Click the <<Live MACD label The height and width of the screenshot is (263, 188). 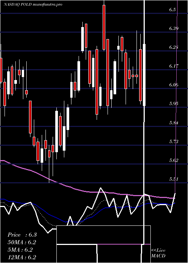158,253
